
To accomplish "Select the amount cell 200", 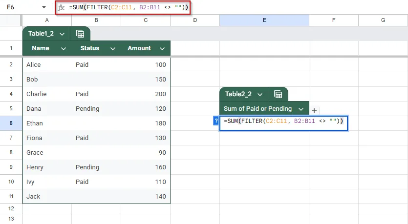I will [x=146, y=94].
